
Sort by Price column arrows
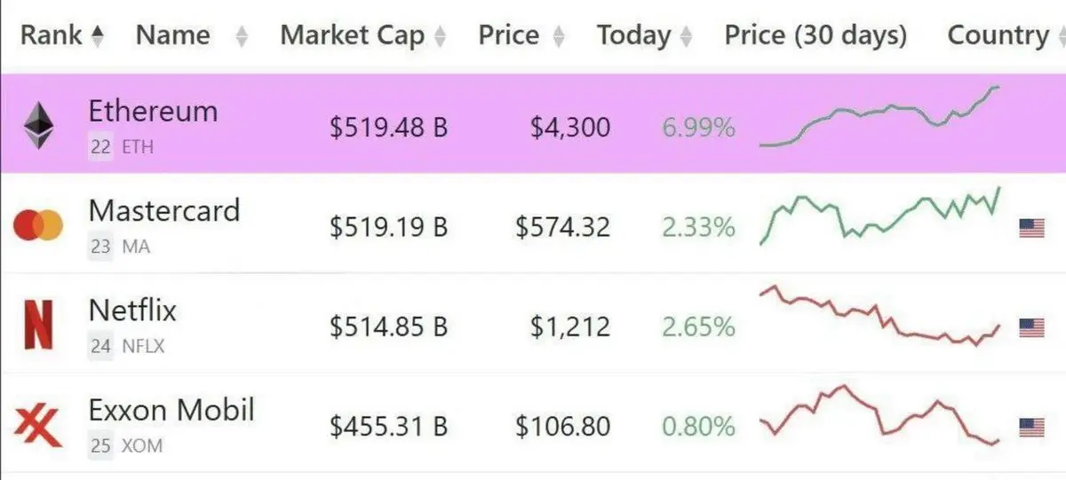[558, 37]
